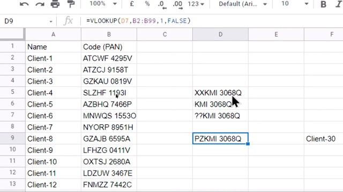
Task: Open the 123 more formats dropdown
Action: point(196,4)
